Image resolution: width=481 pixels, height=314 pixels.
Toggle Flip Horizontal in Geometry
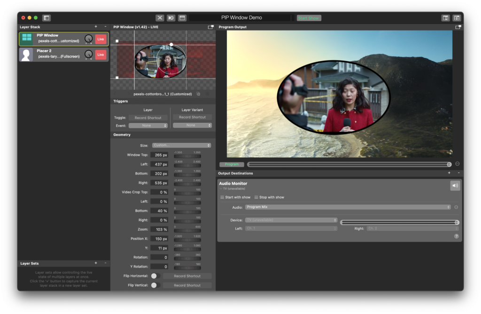(155, 276)
